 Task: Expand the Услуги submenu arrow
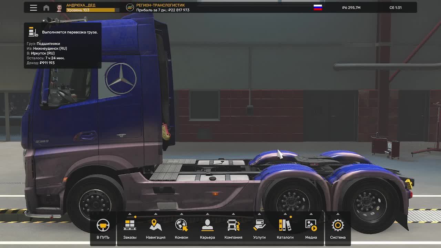(x=259, y=214)
